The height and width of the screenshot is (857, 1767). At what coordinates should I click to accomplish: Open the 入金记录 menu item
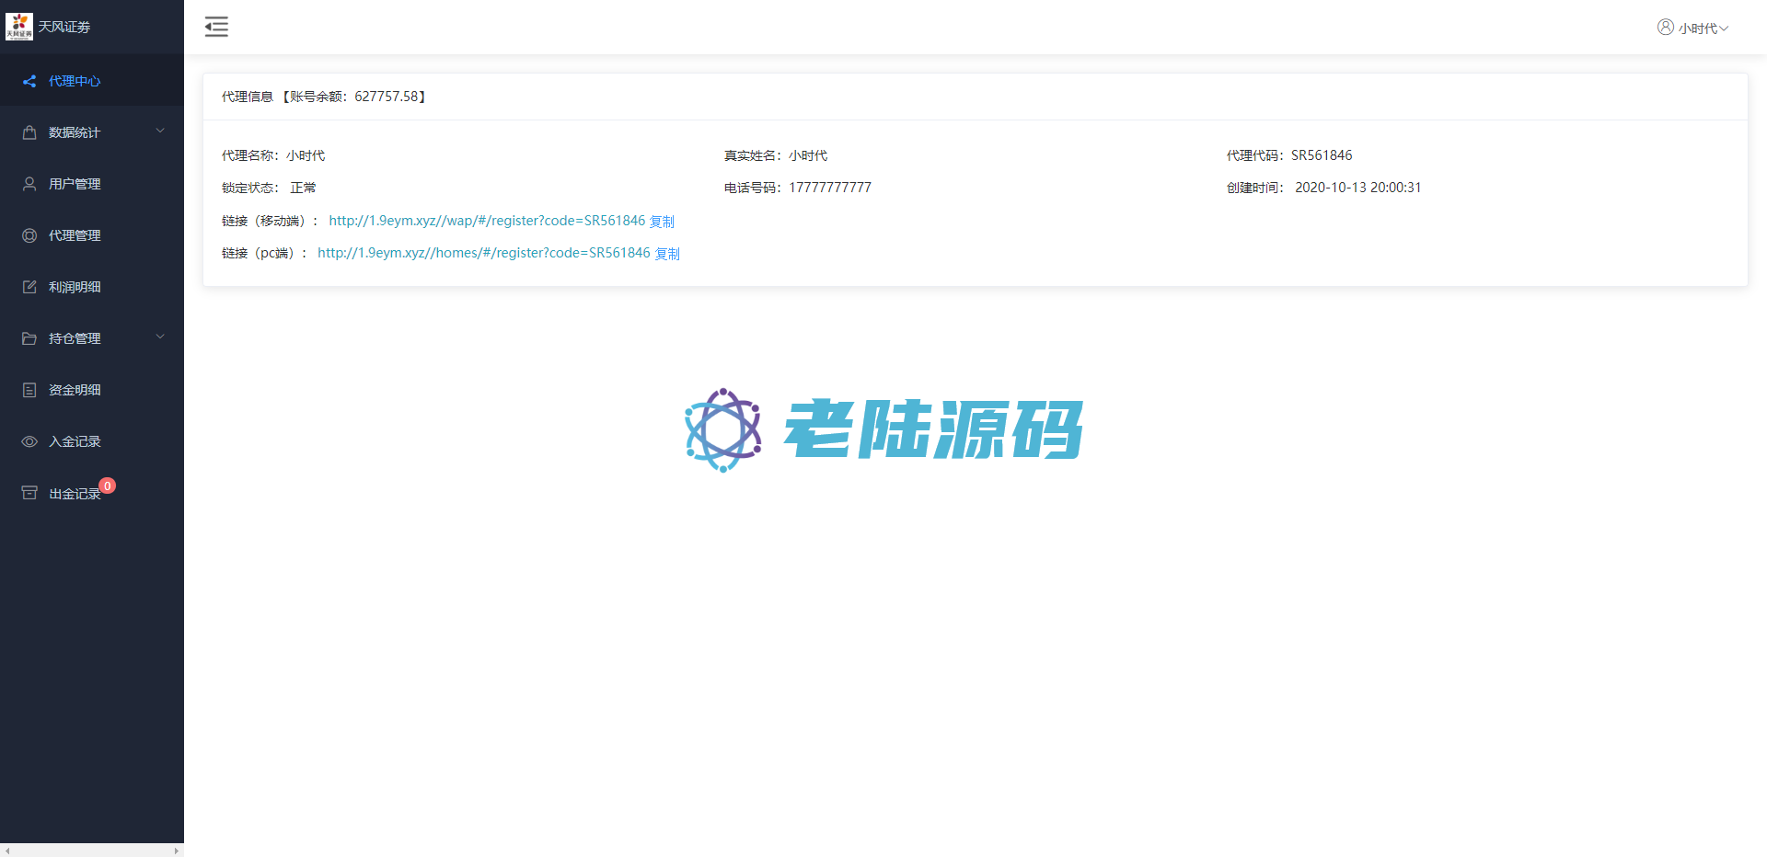[x=92, y=441]
